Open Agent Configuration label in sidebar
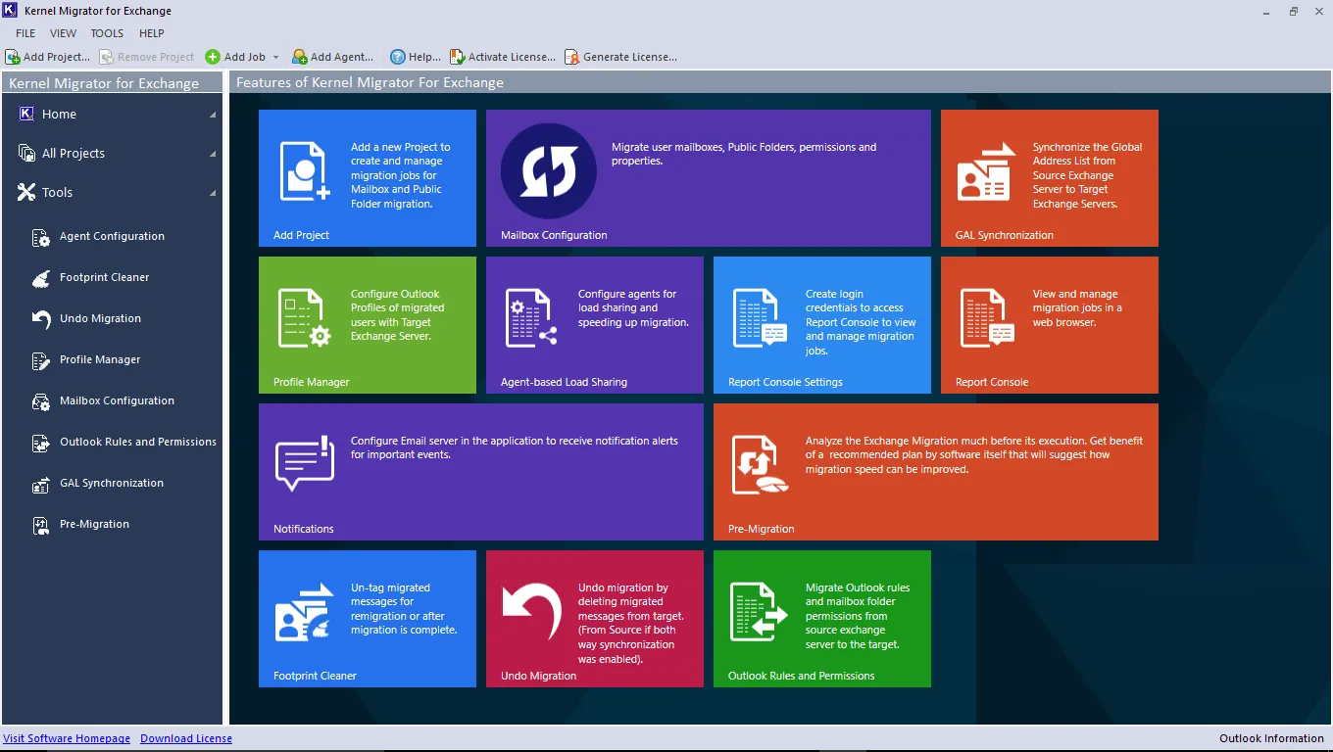This screenshot has height=752, width=1333. [x=112, y=236]
